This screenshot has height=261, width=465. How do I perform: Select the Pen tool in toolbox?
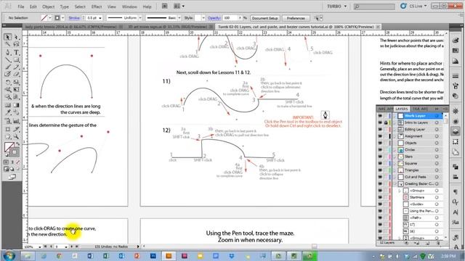8,52
